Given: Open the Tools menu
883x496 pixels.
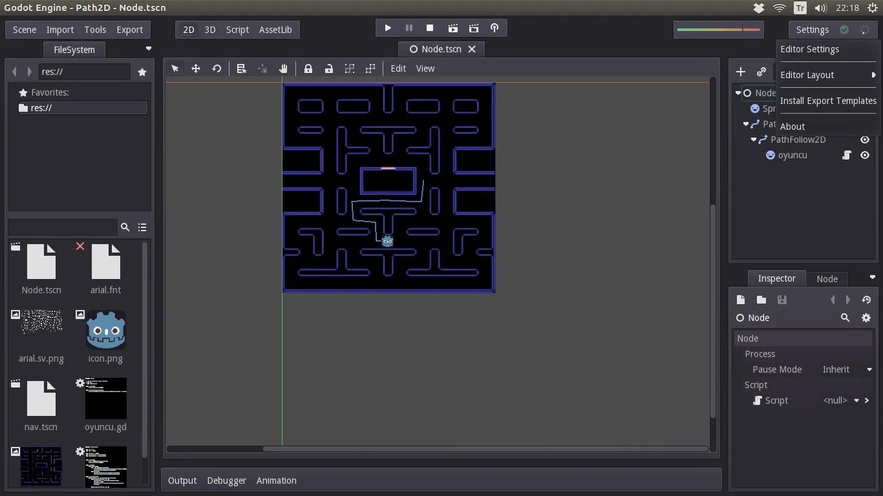Looking at the screenshot, I should 95,30.
